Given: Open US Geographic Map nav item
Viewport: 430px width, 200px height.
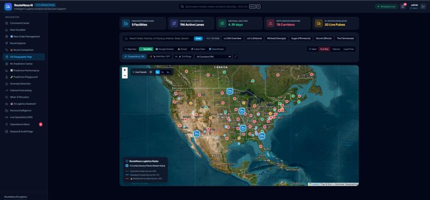Looking at the screenshot, I should [23, 57].
